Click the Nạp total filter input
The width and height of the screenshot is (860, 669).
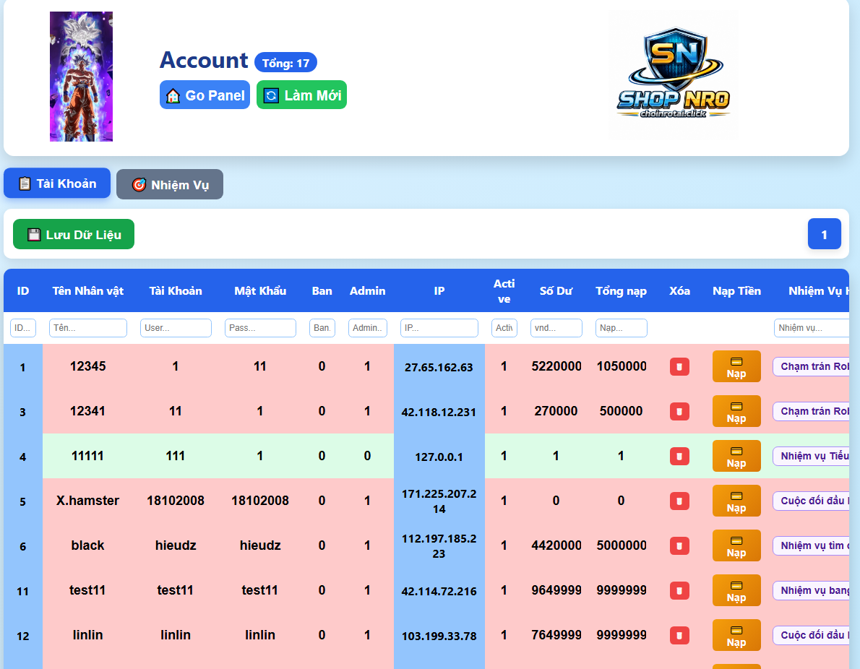[621, 328]
